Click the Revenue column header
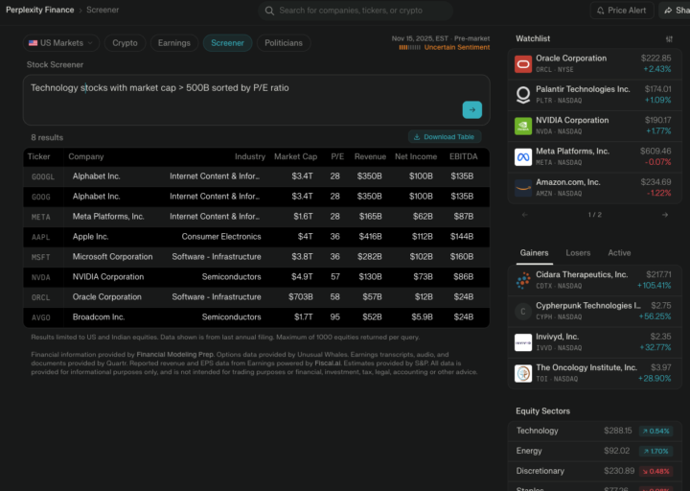This screenshot has height=491, width=690. coord(370,156)
